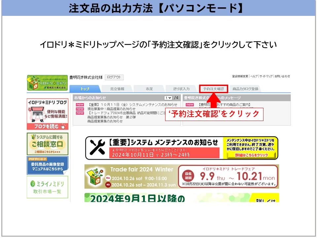The image size is (317, 238).
Task: Open the 委託商品の画像登録 PDF manual banner
Action: click(x=48, y=165)
